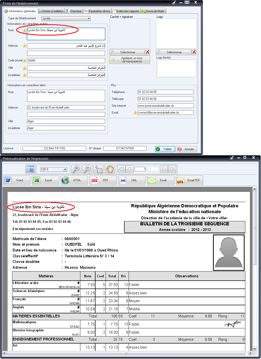
Task: Send the report by Email
Action: coord(161,180)
